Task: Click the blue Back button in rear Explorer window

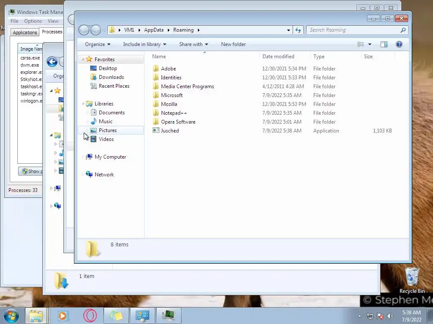Action: pyautogui.click(x=52, y=62)
